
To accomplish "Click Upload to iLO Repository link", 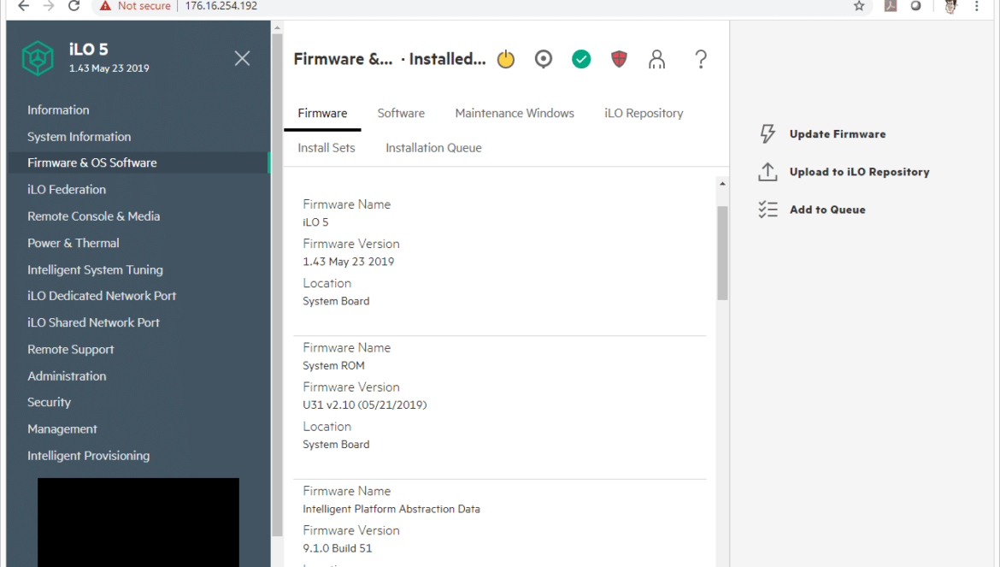I will coord(859,172).
